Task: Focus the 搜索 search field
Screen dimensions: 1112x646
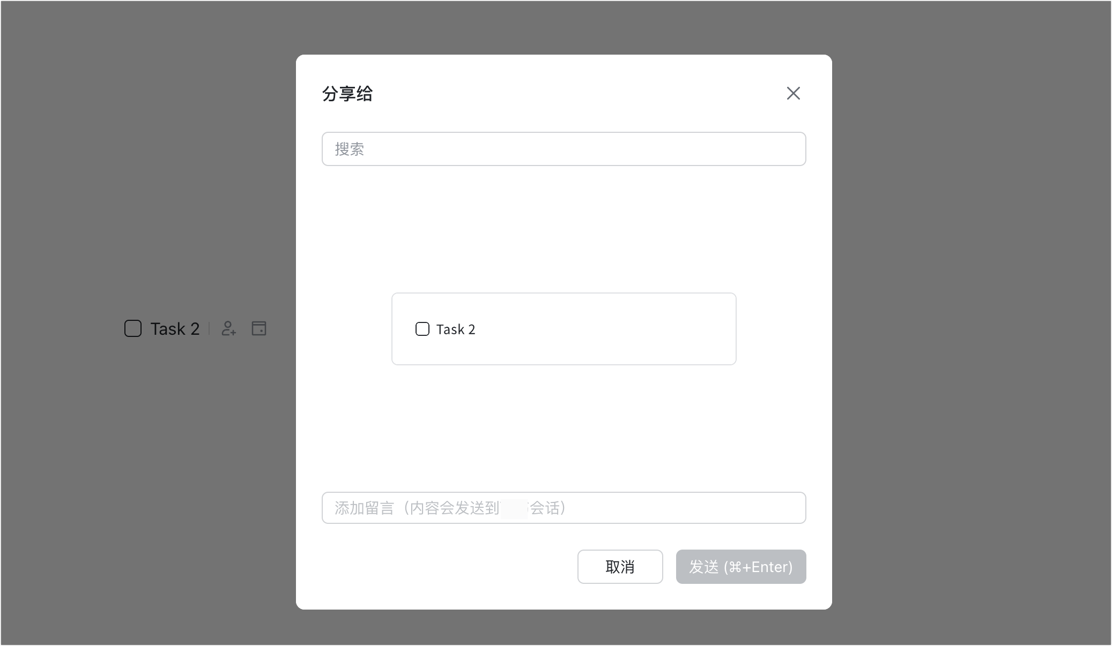Action: 563,149
